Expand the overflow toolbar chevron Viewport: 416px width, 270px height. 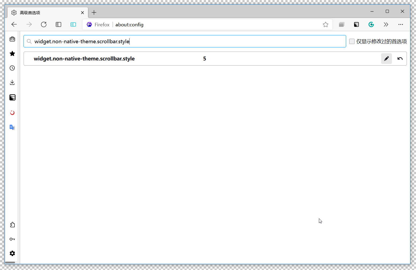pos(386,24)
